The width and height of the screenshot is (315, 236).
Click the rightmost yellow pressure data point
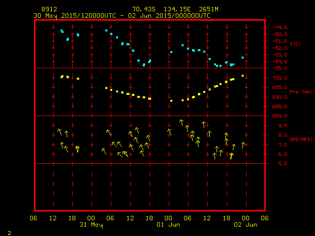243,76
